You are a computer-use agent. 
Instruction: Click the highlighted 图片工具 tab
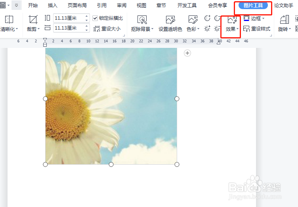pyautogui.click(x=253, y=6)
